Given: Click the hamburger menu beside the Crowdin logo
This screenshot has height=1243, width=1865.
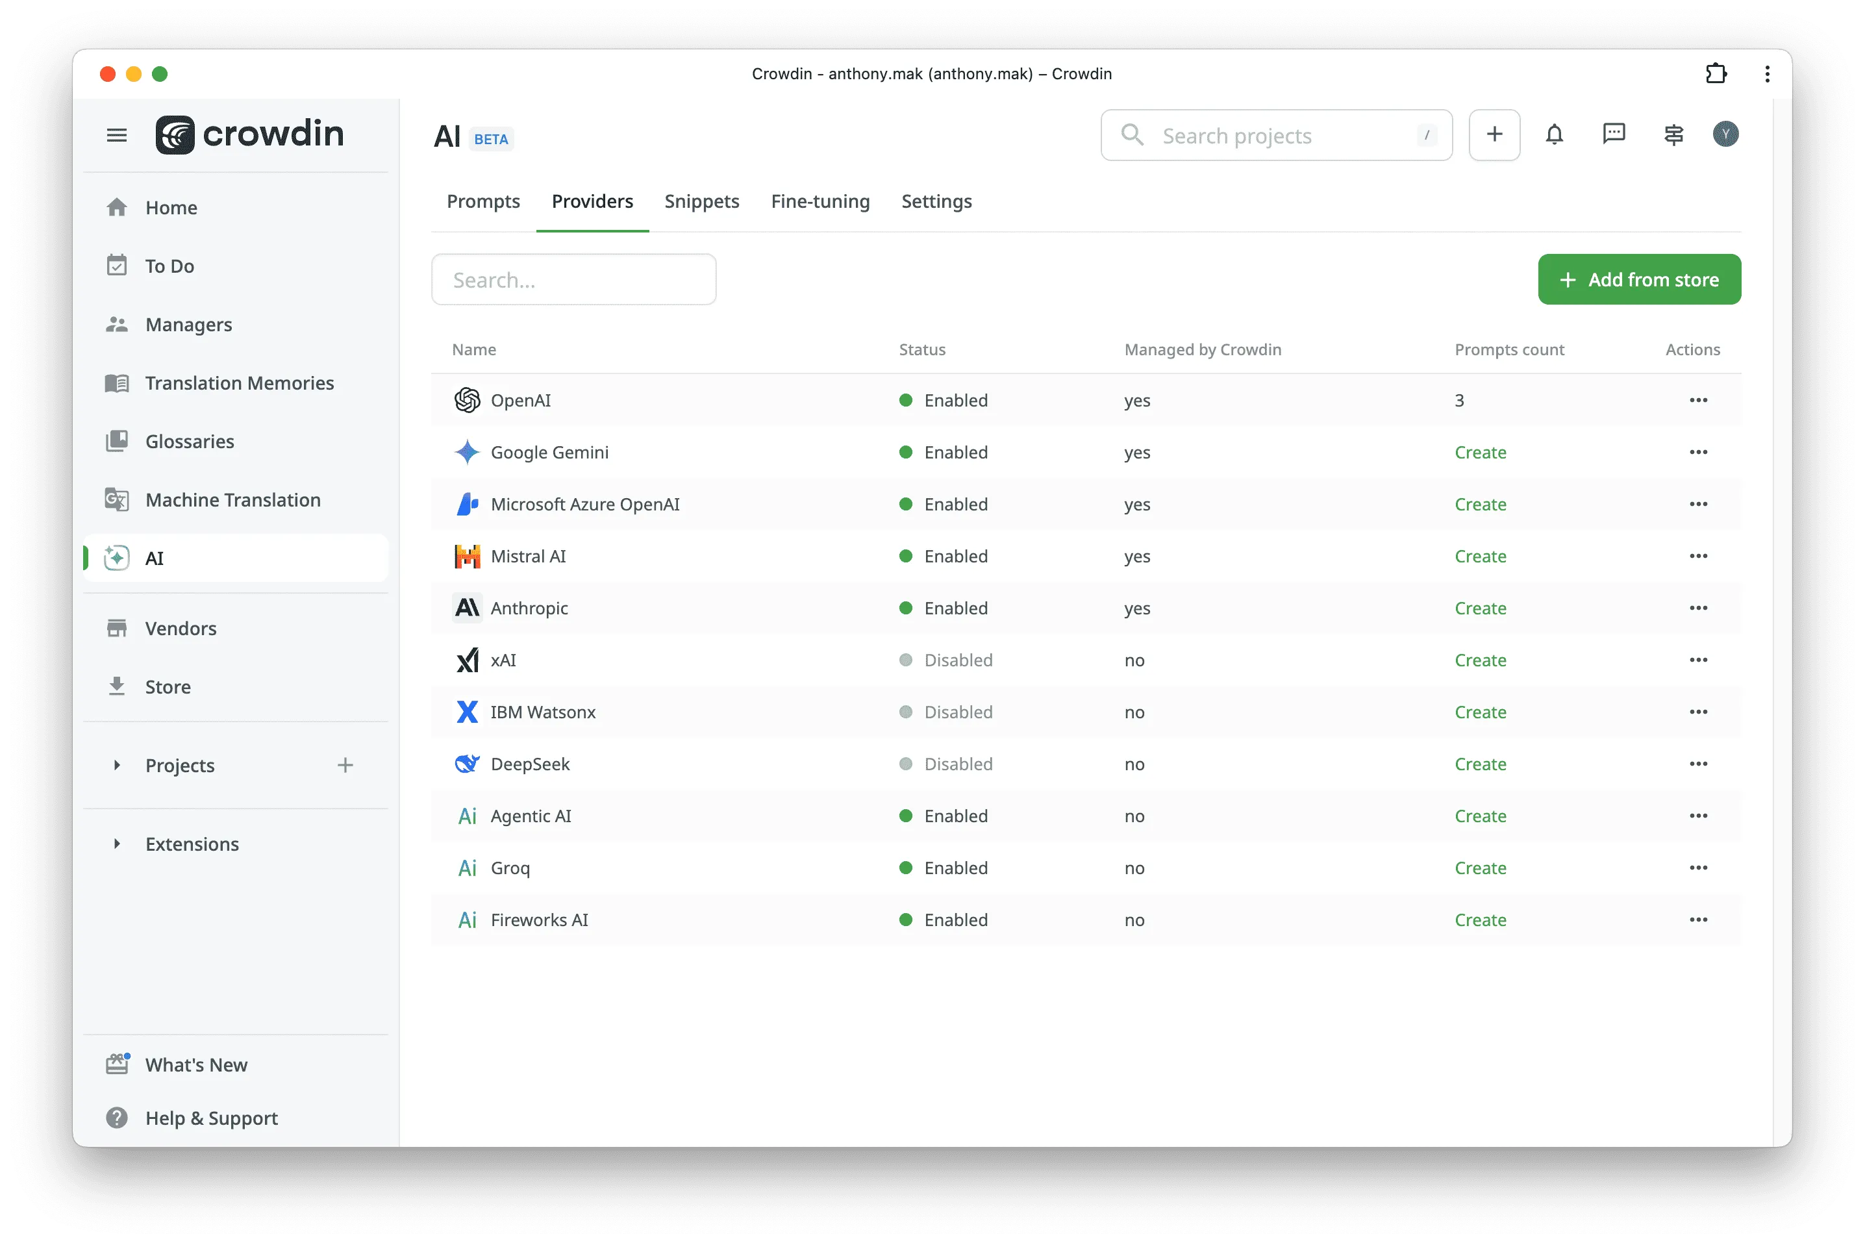Looking at the screenshot, I should coord(116,135).
